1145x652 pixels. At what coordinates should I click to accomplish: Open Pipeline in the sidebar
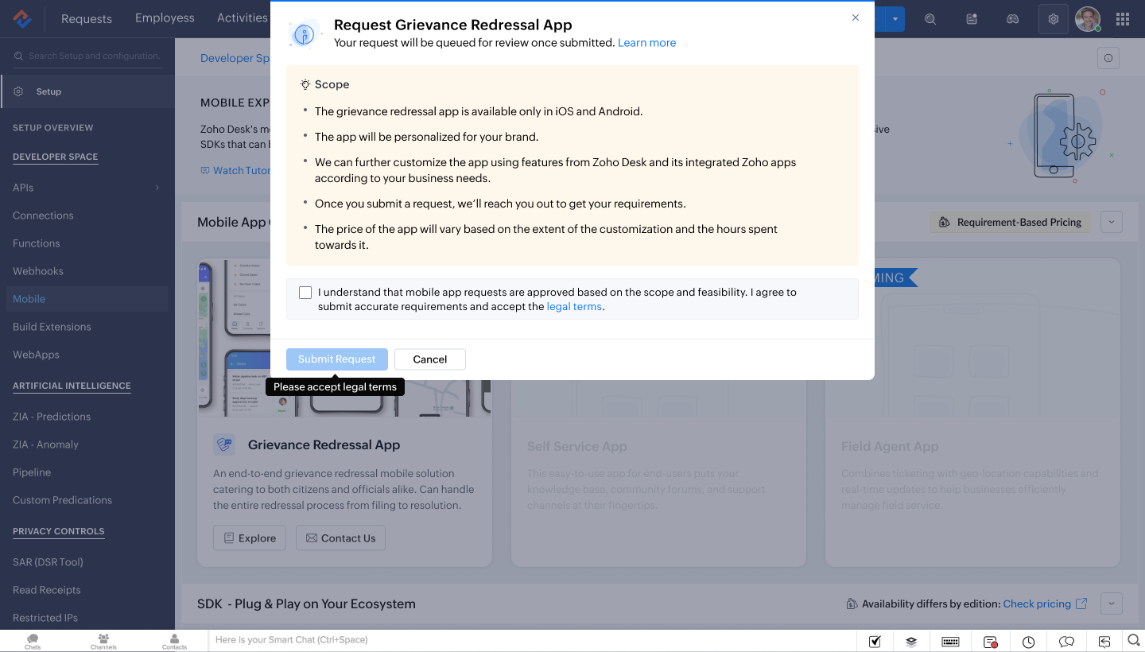coord(32,472)
